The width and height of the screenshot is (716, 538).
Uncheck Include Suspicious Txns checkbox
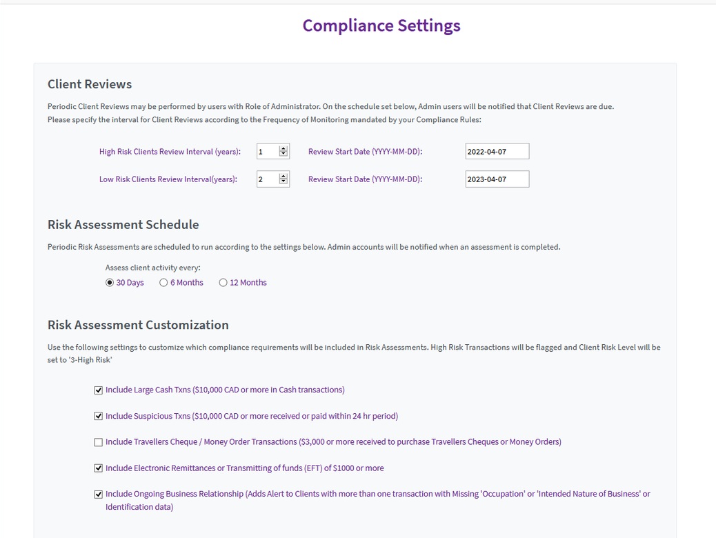click(x=98, y=416)
